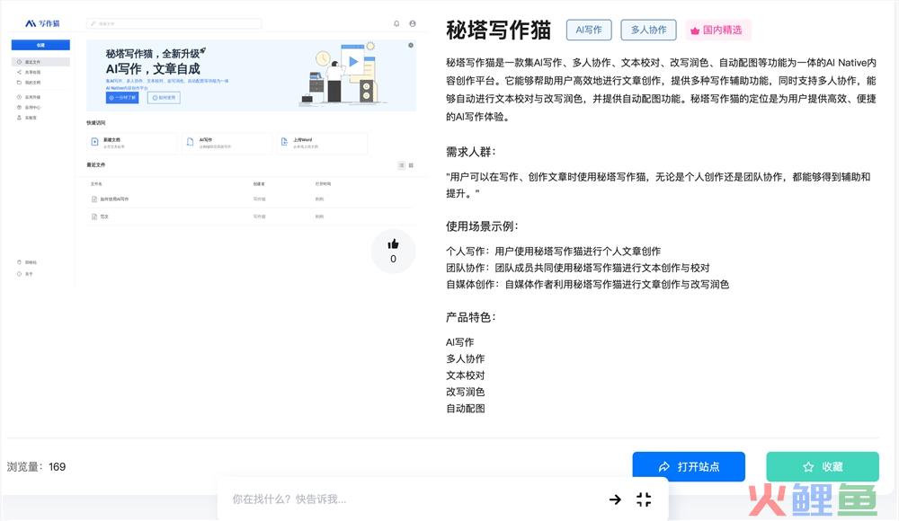Click the arrow submit icon in search bar
Image resolution: width=899 pixels, height=521 pixels.
[x=615, y=499]
